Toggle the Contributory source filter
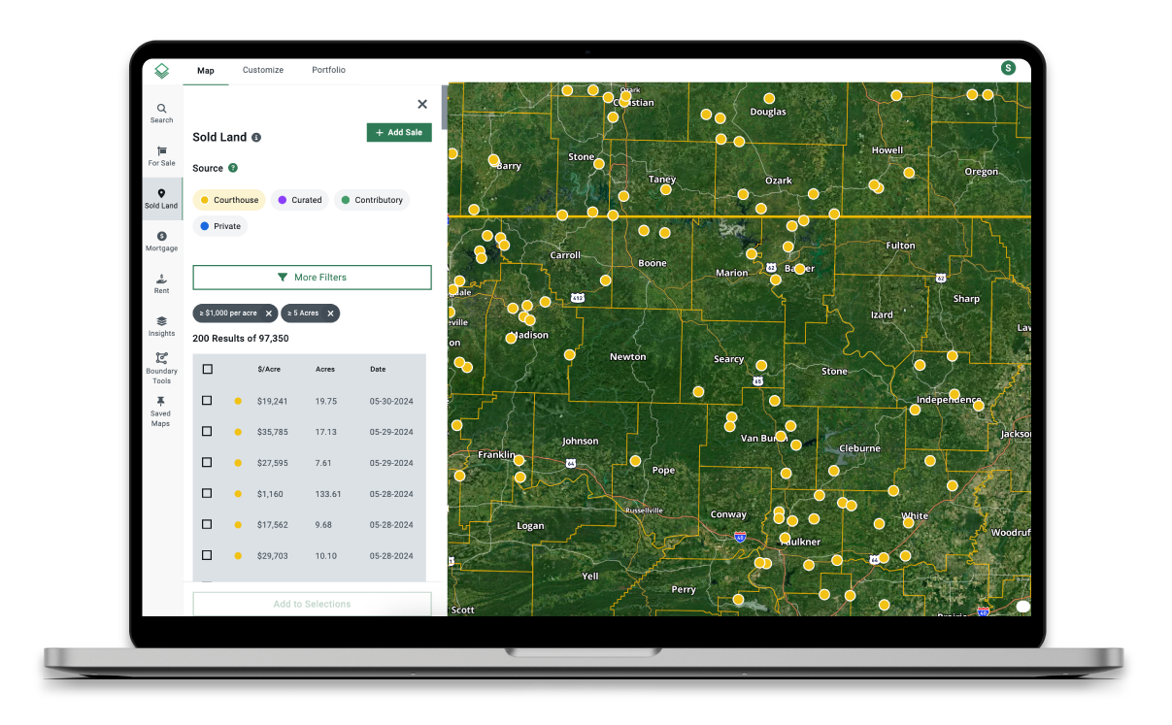Viewport: 1172px width, 725px height. 372,200
